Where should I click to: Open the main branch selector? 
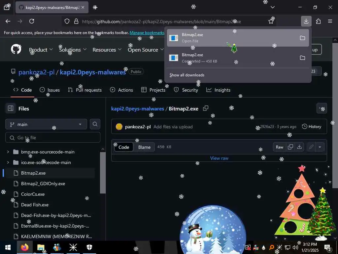coord(46,124)
